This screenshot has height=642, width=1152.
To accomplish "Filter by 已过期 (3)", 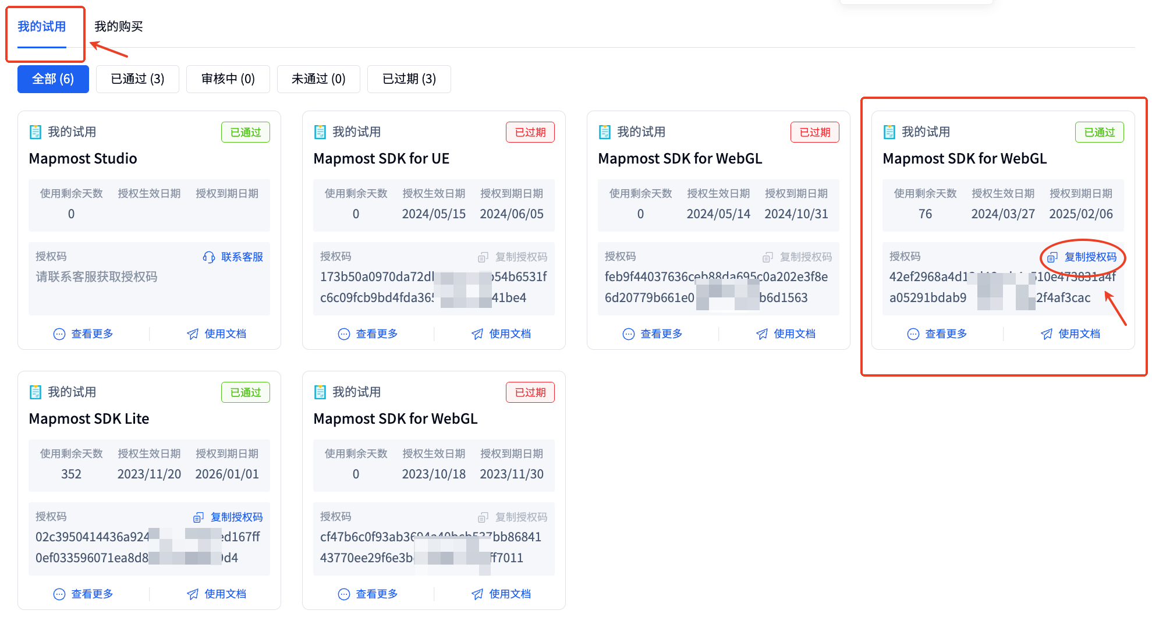I will (409, 79).
